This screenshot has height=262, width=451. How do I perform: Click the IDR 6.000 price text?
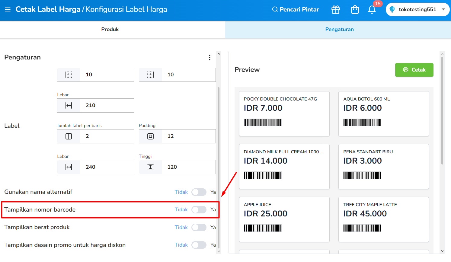363,108
